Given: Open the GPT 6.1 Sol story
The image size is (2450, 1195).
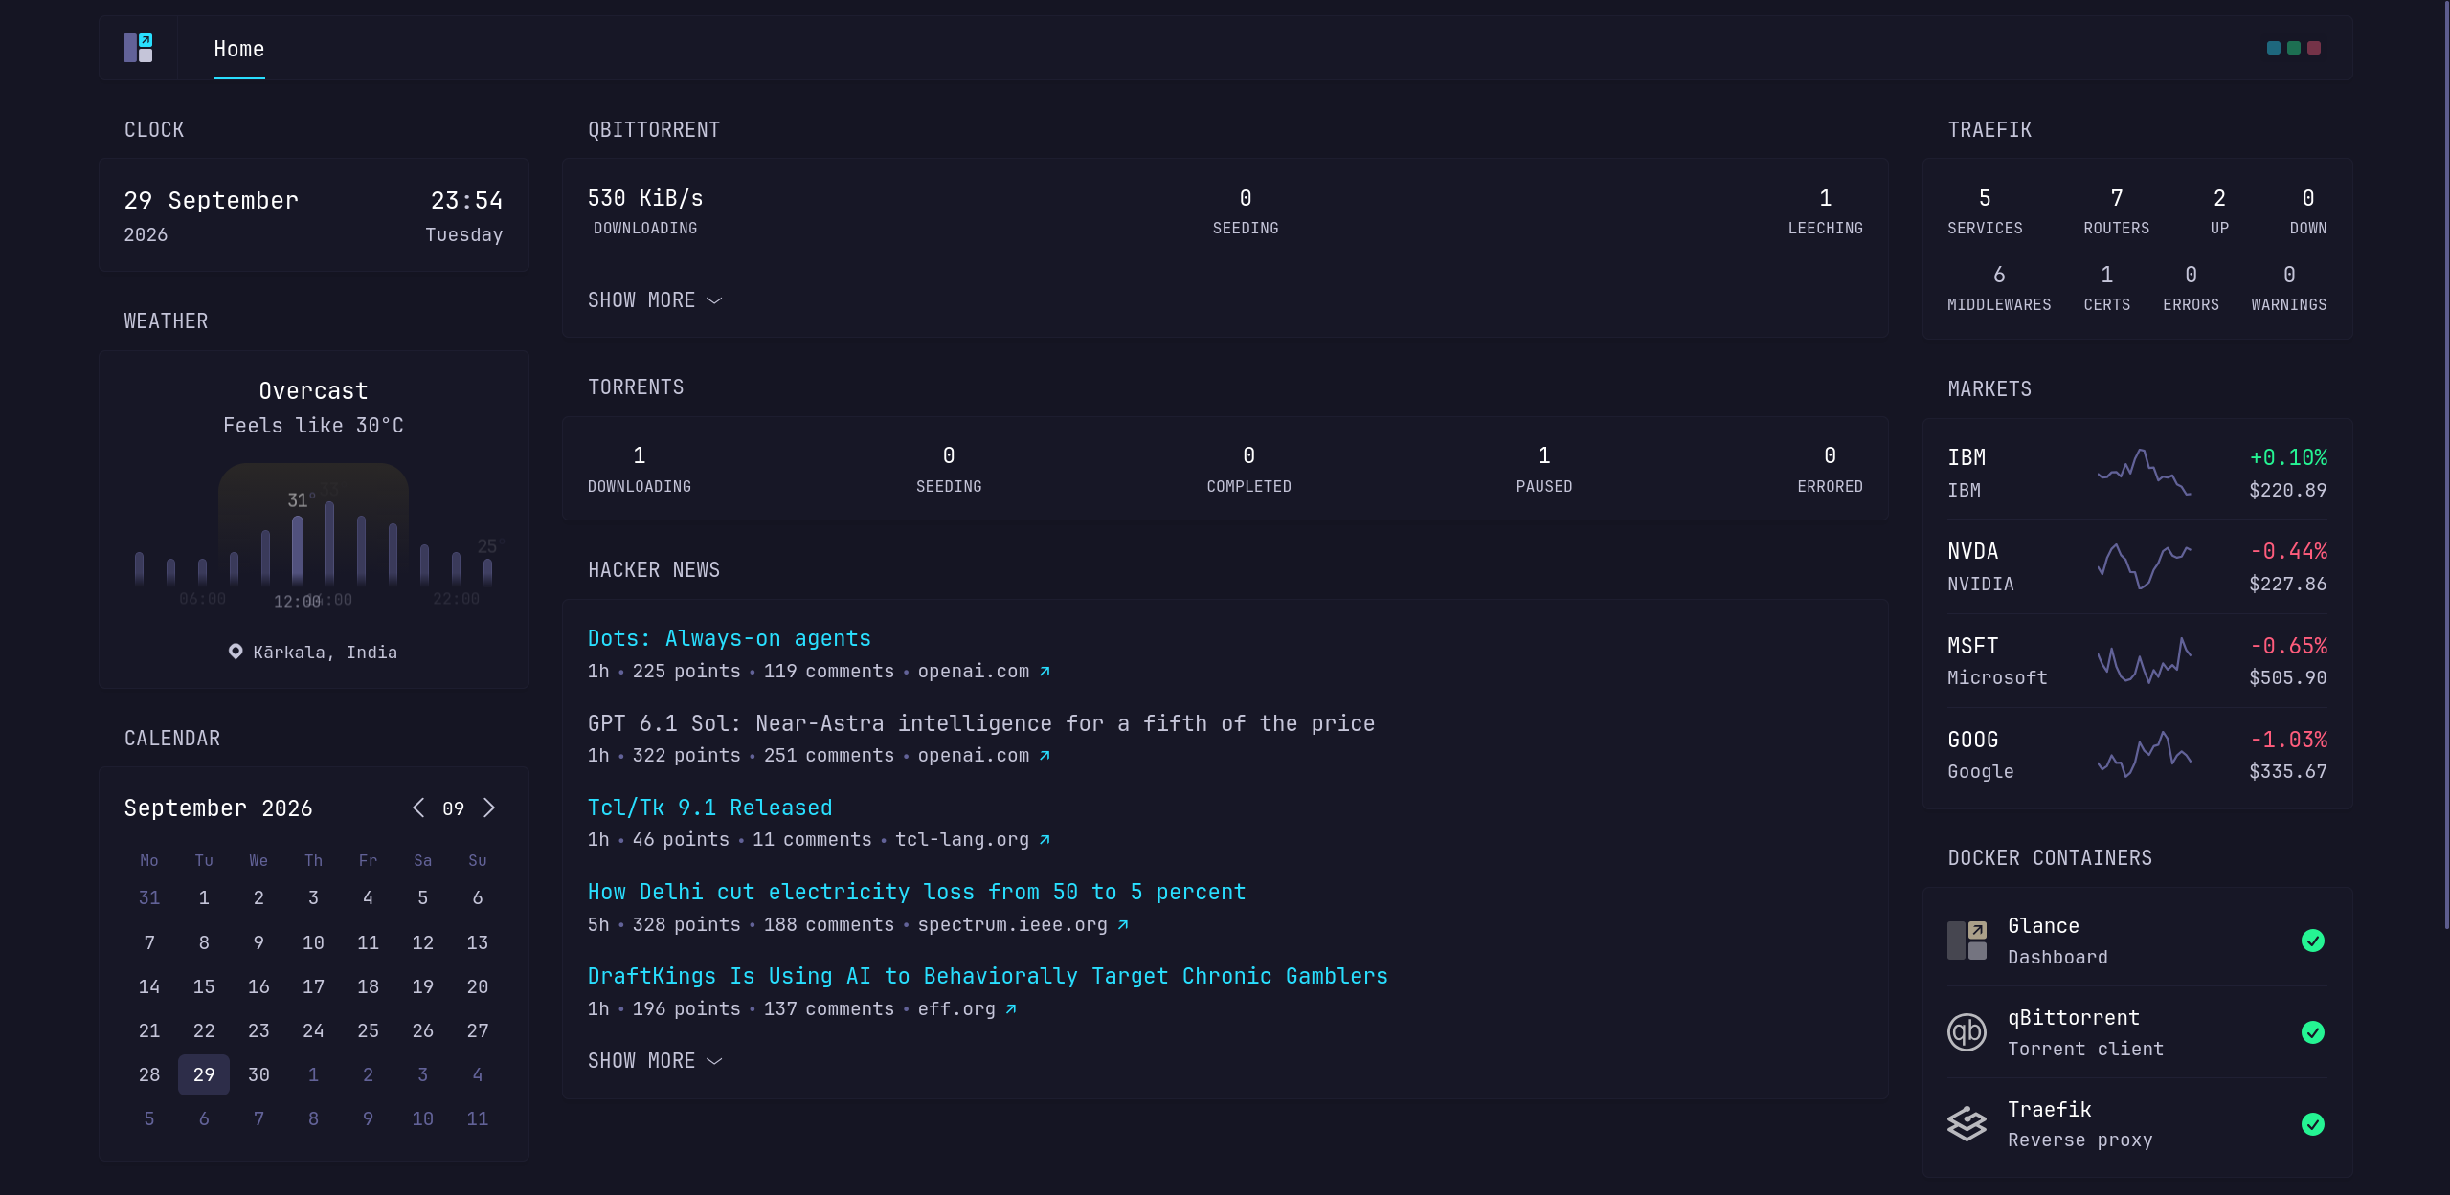Looking at the screenshot, I should tap(981, 723).
